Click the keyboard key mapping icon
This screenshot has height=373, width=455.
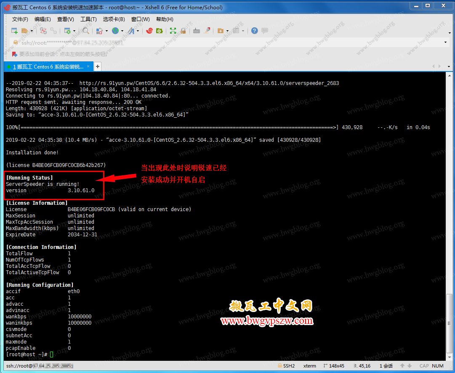(197, 31)
